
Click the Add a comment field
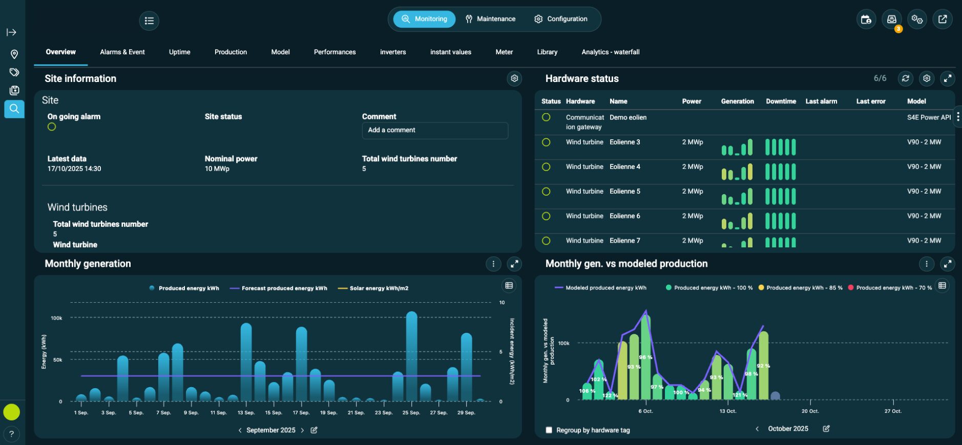(434, 130)
